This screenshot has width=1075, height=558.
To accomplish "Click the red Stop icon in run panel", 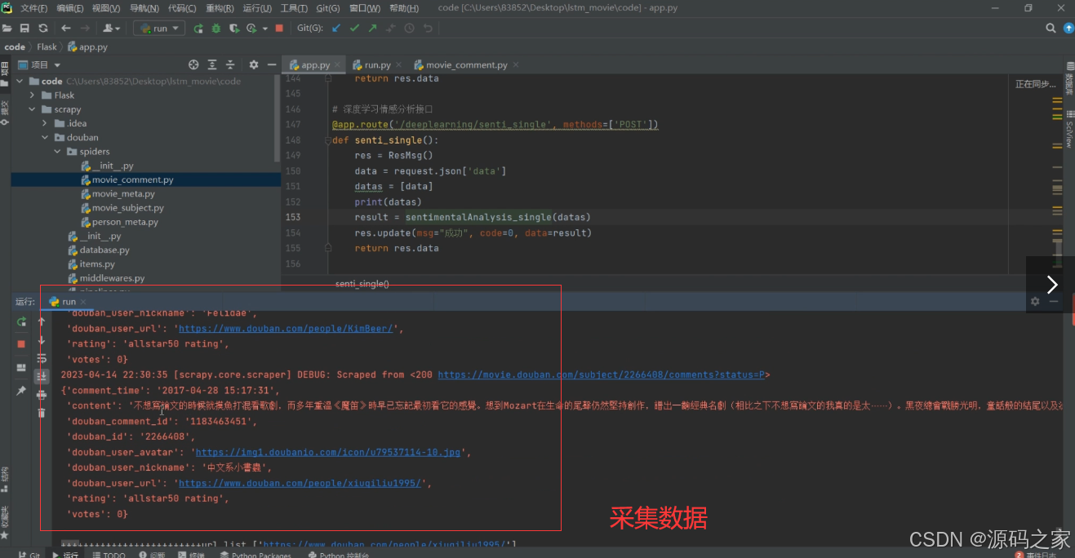I will point(21,344).
